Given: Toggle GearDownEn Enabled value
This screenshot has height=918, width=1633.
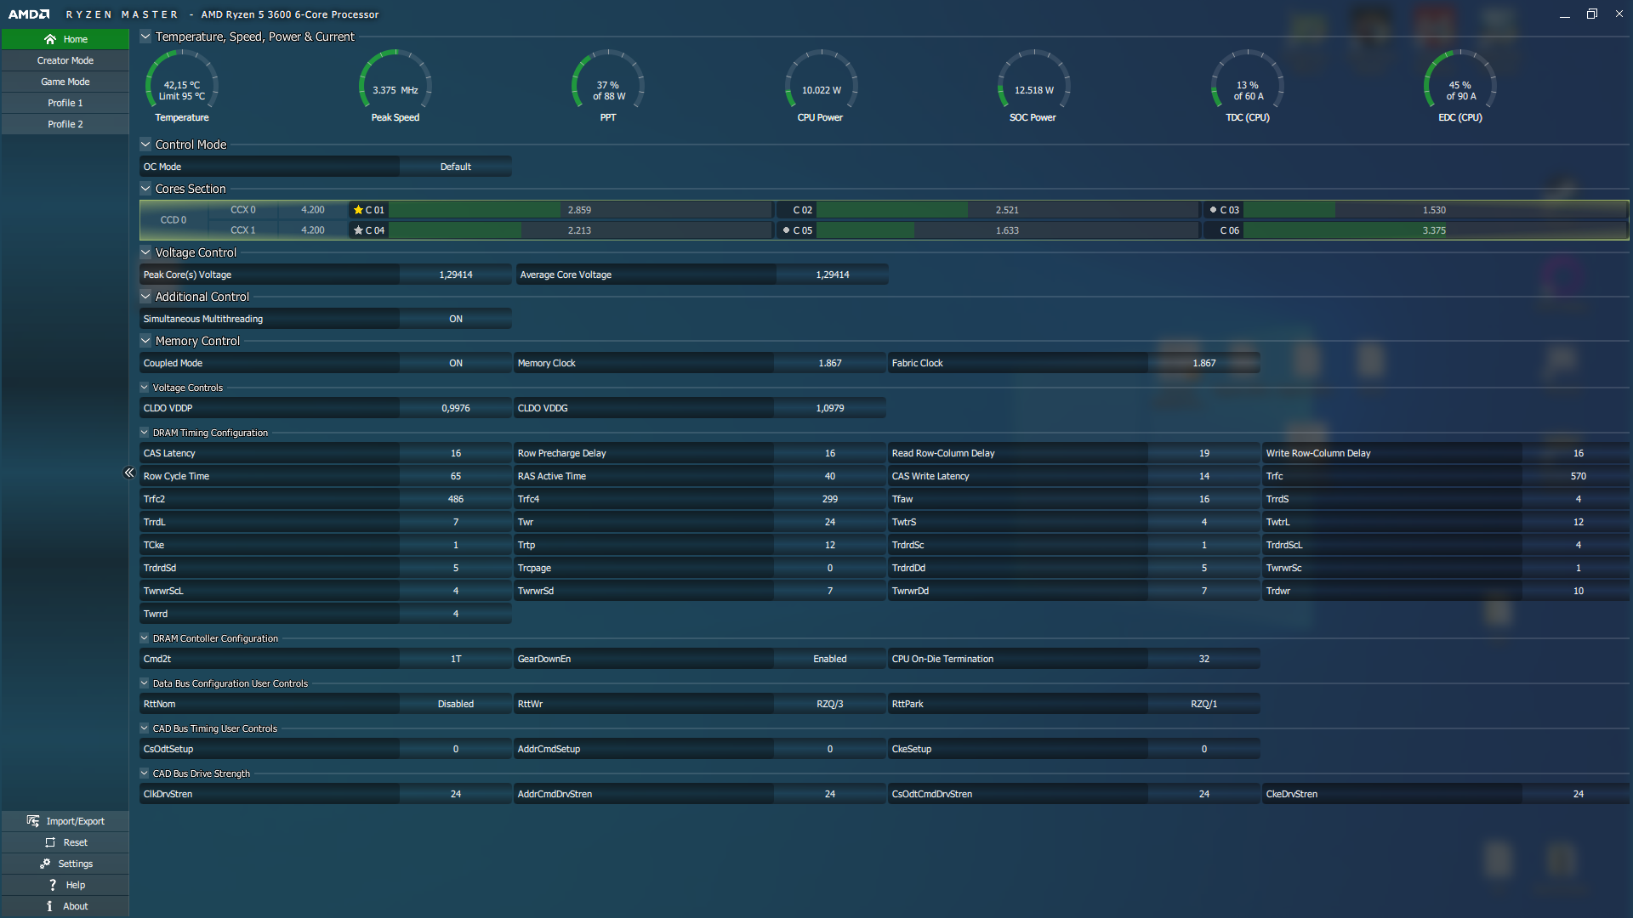Looking at the screenshot, I should pos(829,659).
